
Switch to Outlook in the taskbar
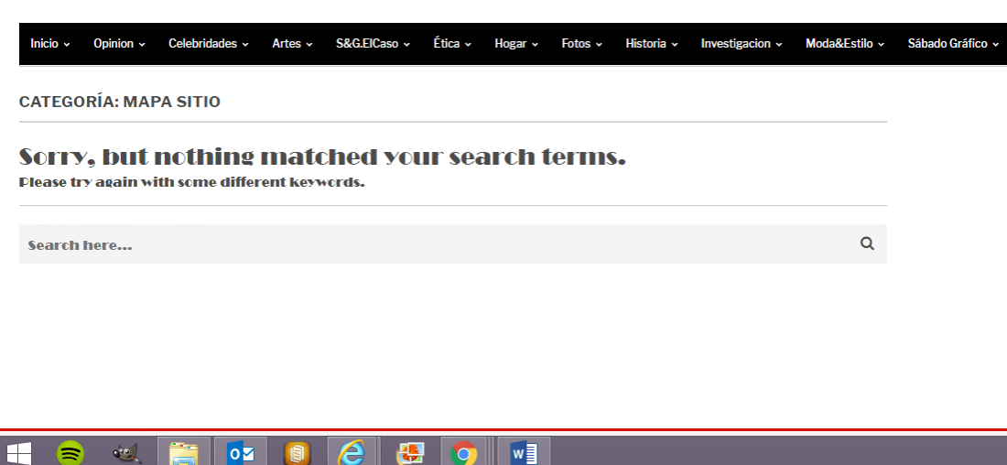240,453
